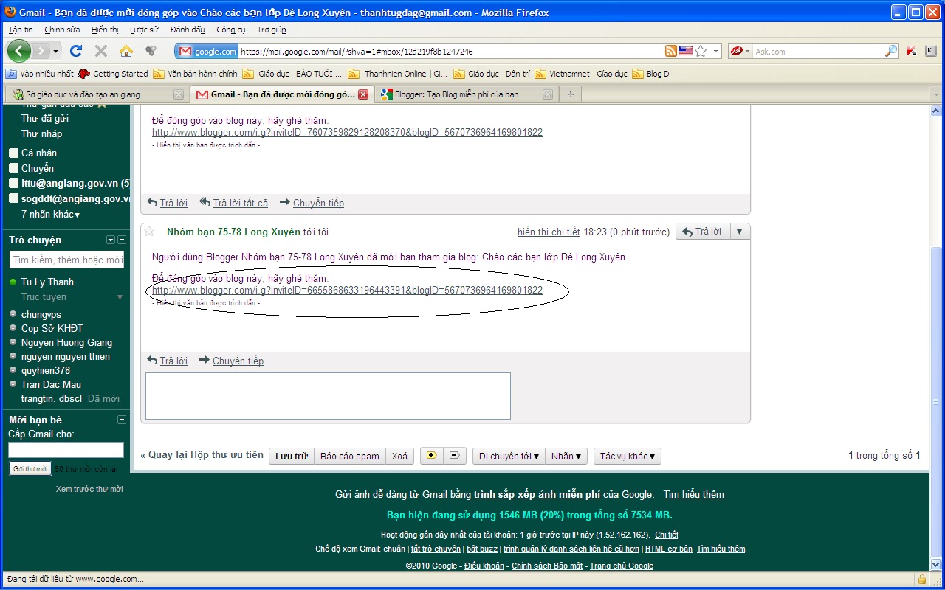List all tabs with the tab bar dropdown
The height and width of the screenshot is (590, 945).
point(935,94)
